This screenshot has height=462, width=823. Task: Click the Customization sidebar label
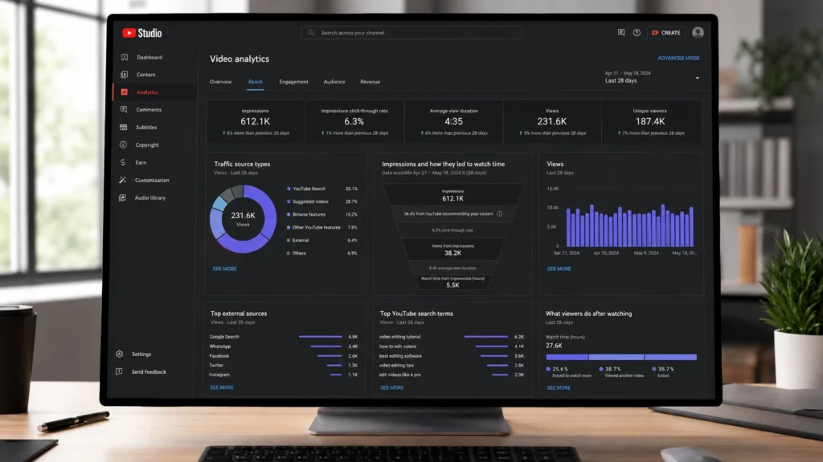(152, 180)
